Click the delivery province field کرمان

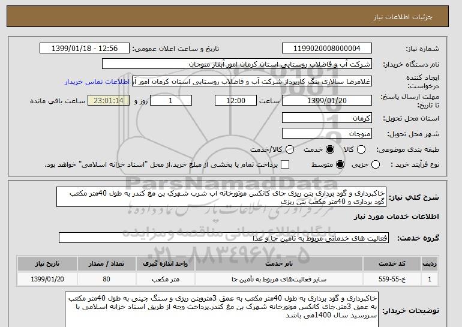point(327,118)
